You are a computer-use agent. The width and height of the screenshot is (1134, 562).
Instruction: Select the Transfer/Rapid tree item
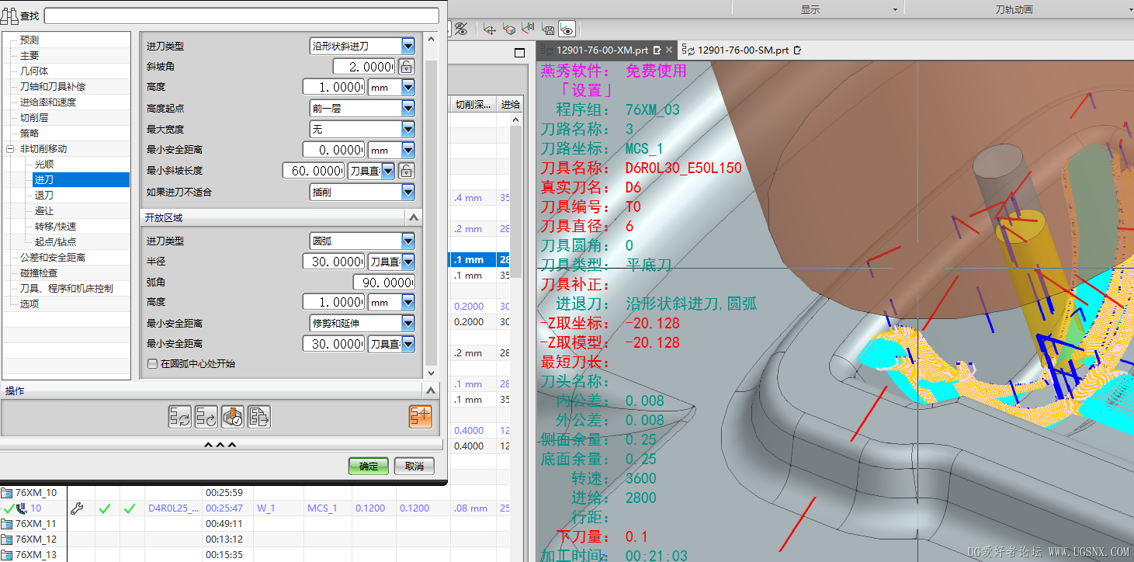(x=56, y=226)
